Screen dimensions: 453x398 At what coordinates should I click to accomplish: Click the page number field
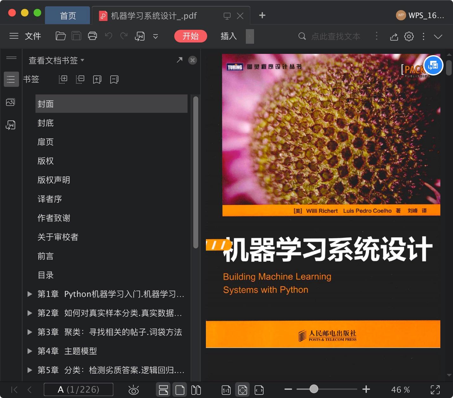click(x=79, y=389)
